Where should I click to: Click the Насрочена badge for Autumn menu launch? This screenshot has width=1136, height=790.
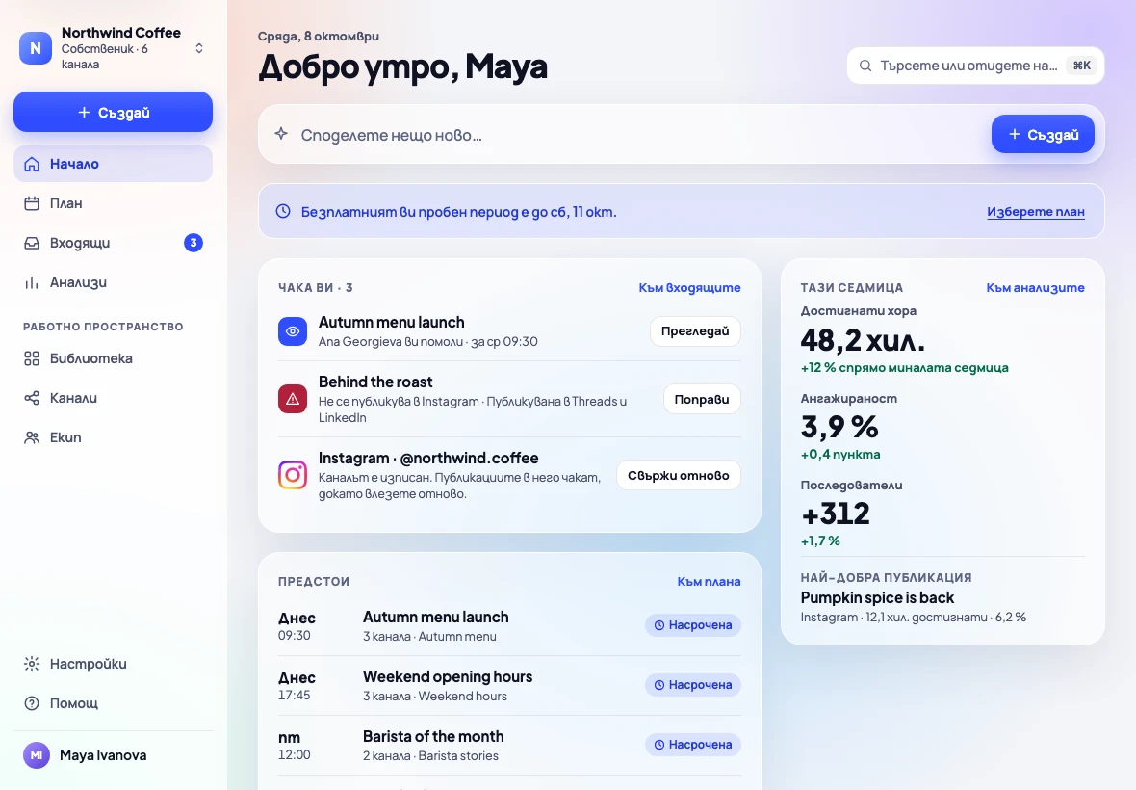(692, 624)
